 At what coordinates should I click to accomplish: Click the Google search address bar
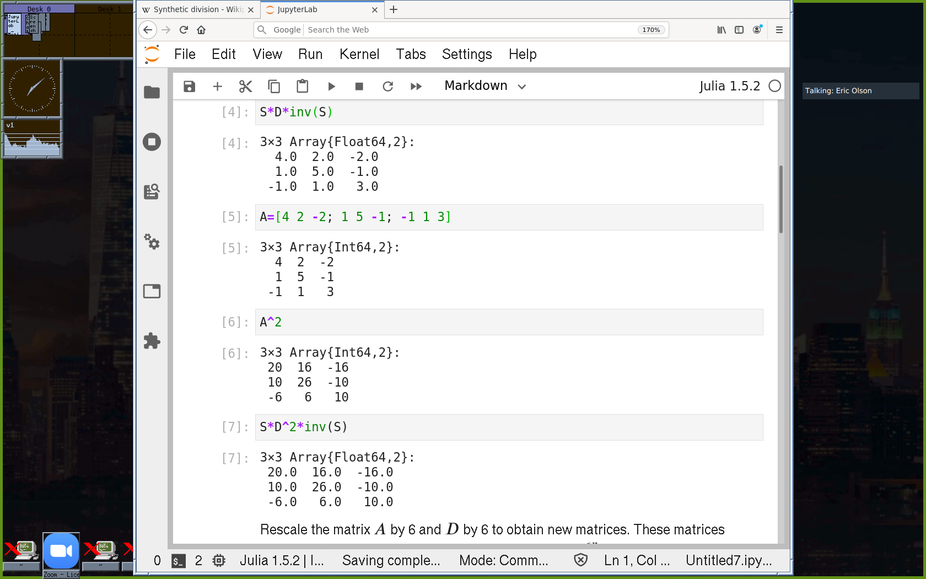tap(469, 30)
